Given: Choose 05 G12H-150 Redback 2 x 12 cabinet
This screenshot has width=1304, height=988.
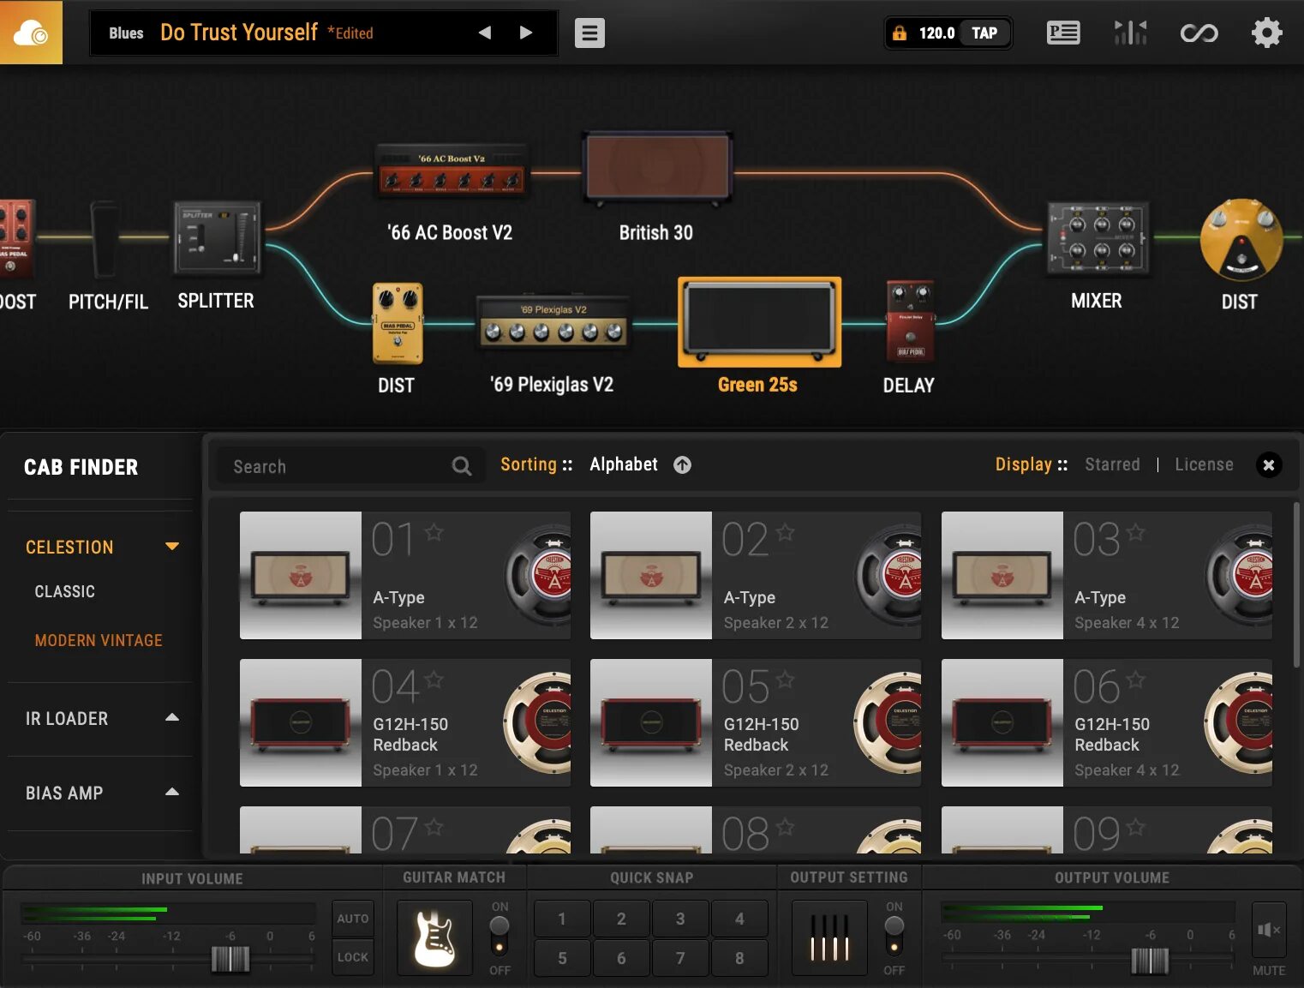Looking at the screenshot, I should coord(756,722).
